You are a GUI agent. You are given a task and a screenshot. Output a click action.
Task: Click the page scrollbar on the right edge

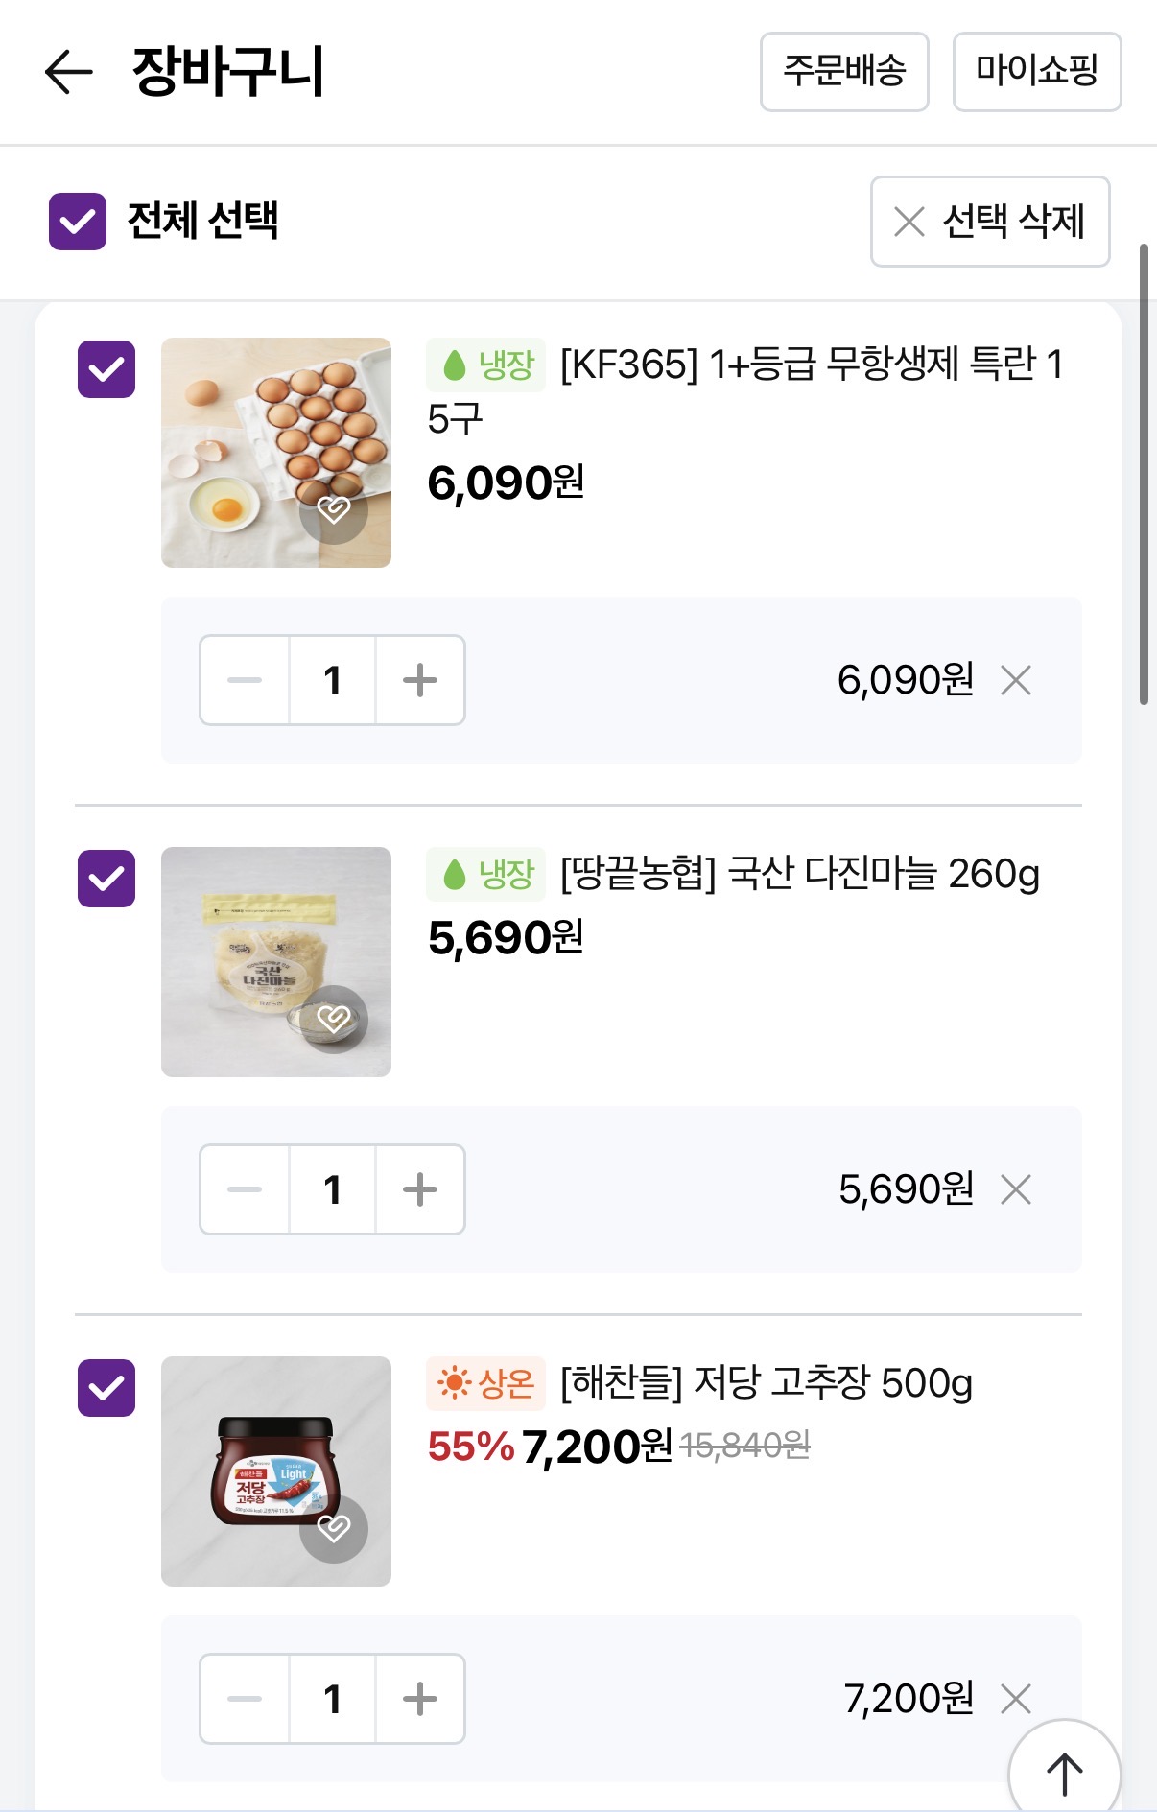click(x=1144, y=475)
